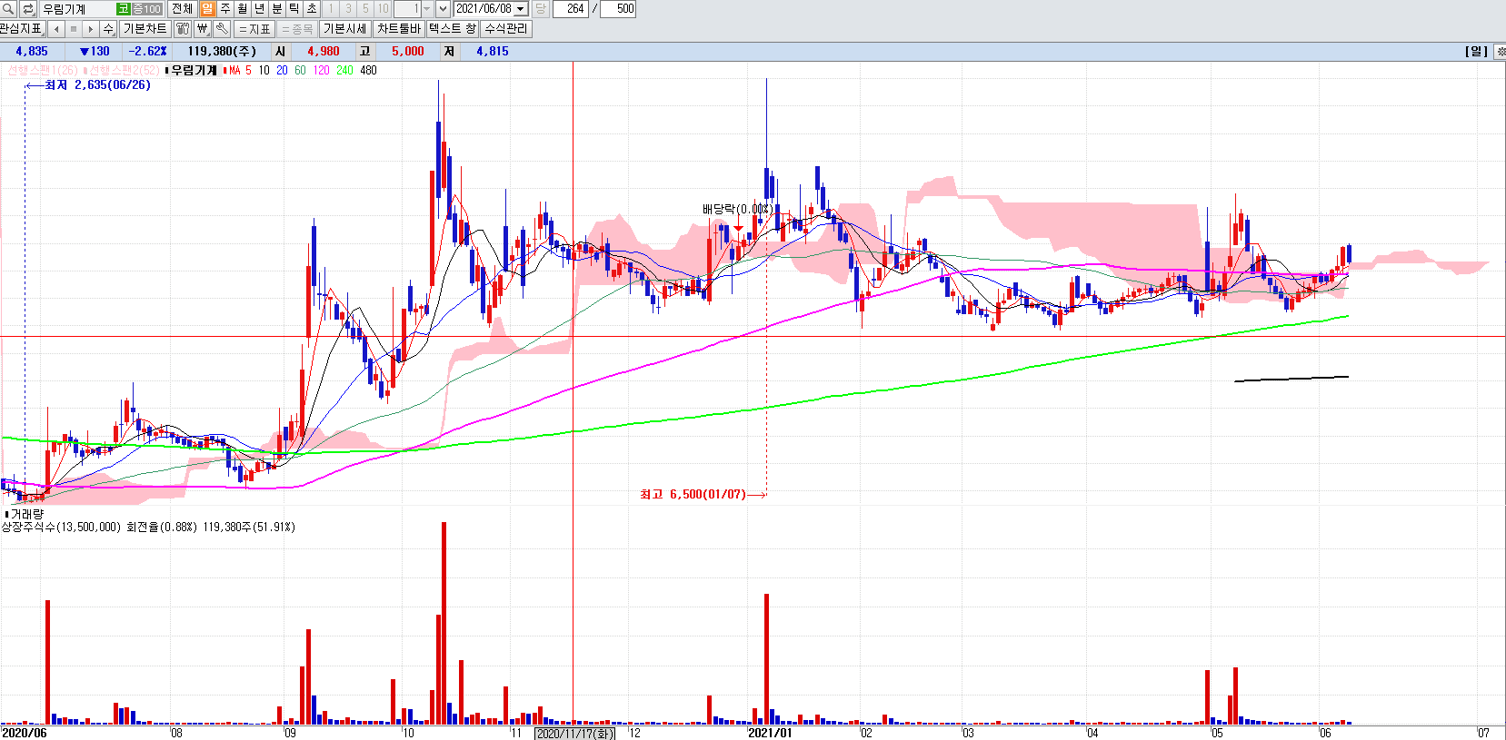The width and height of the screenshot is (1506, 740).
Task: Click the MA 120 legend number
Action: (x=321, y=70)
